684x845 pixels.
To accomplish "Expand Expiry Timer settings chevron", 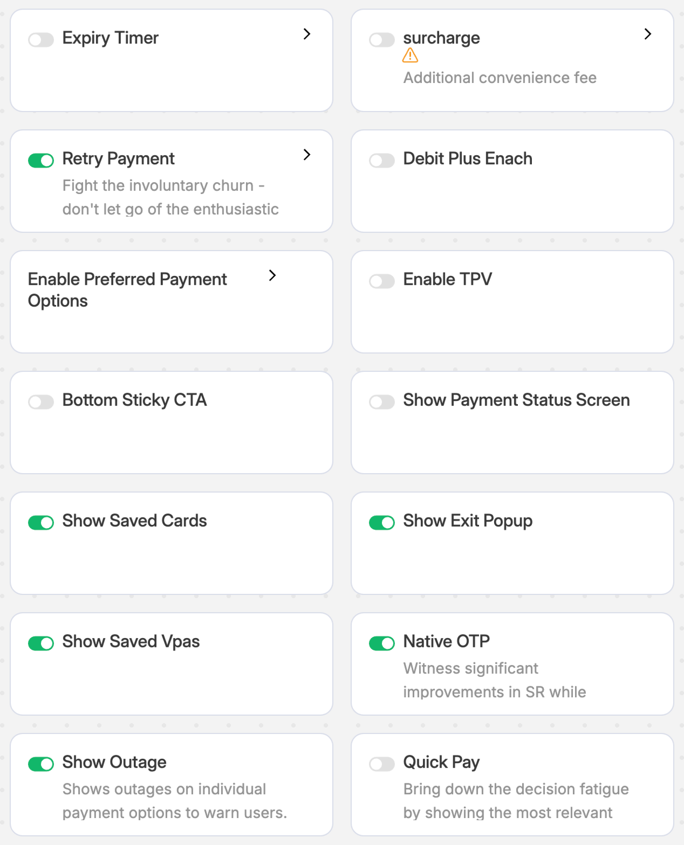I will click(x=307, y=34).
